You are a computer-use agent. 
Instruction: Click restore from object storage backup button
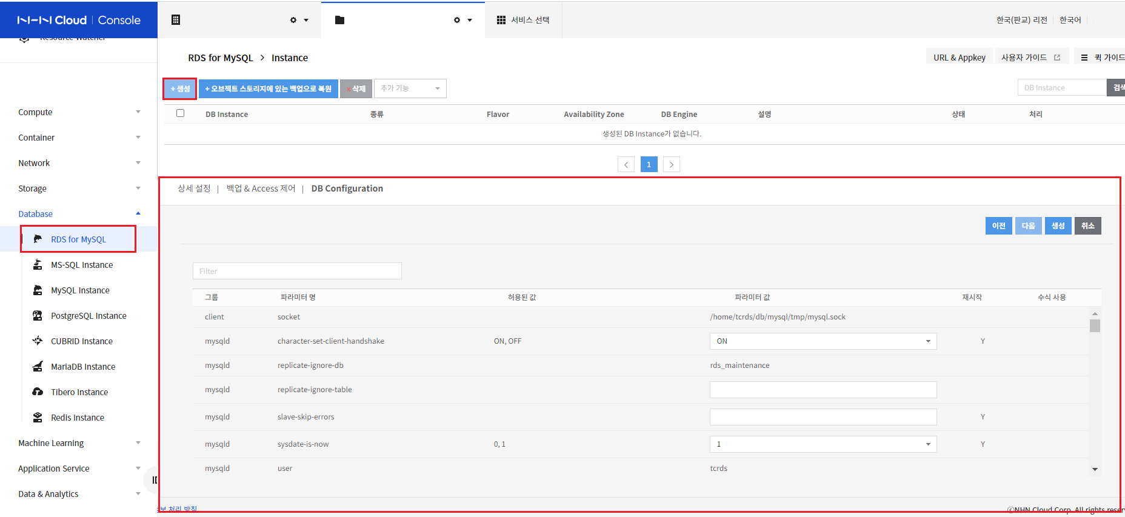click(x=269, y=88)
